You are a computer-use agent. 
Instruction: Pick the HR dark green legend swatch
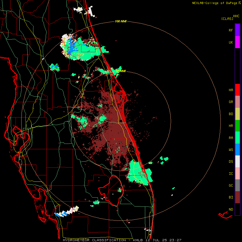coord(237,126)
